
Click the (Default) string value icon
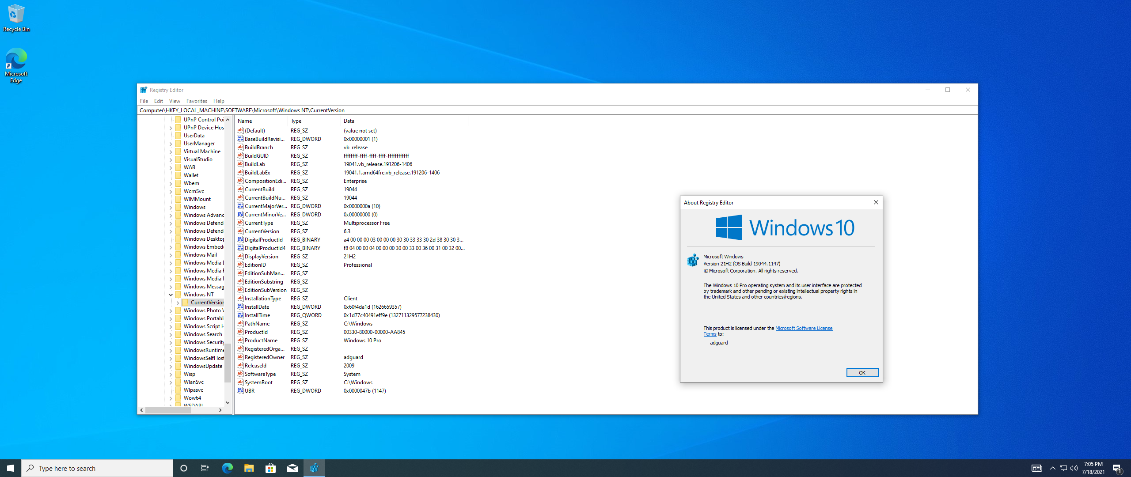click(240, 130)
